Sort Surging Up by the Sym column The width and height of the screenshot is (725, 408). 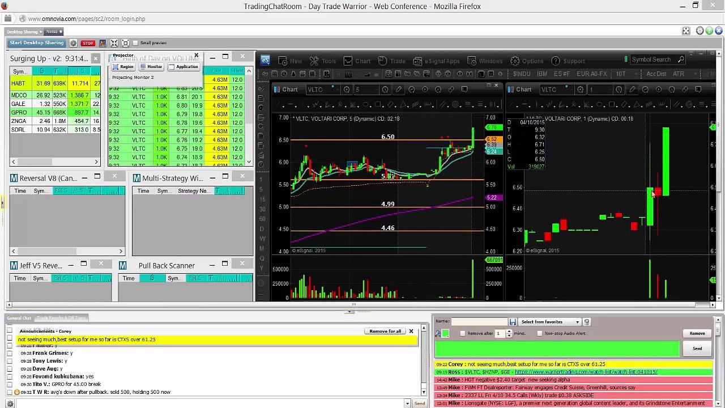20,71
